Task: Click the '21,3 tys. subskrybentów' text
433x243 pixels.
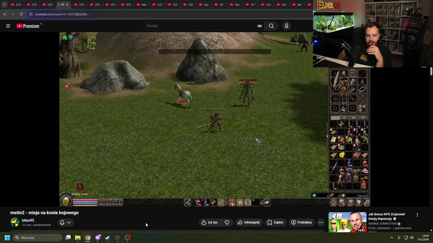Action: [x=37, y=225]
